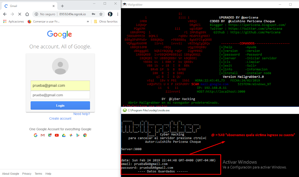Image resolution: width=299 pixels, height=177 pixels.
Task: Click the YouTube service icon
Action: (57, 135)
